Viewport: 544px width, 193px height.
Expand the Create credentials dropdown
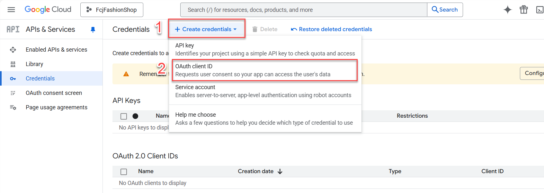point(206,29)
